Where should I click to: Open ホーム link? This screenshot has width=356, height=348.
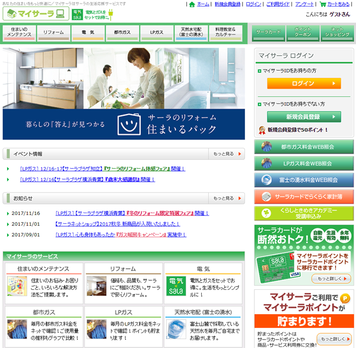(x=203, y=4)
